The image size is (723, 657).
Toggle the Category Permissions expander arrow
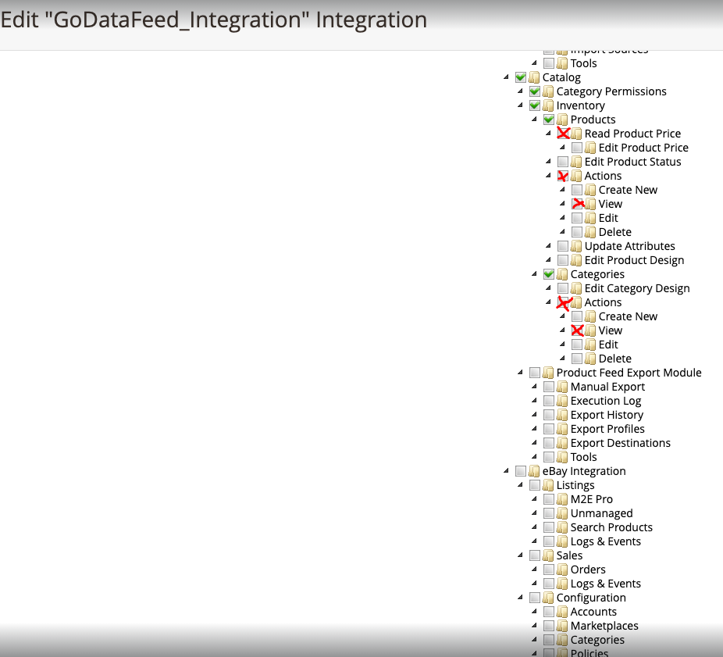click(520, 91)
